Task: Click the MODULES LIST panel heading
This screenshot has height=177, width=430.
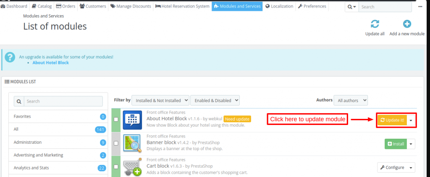Action: (x=20, y=82)
